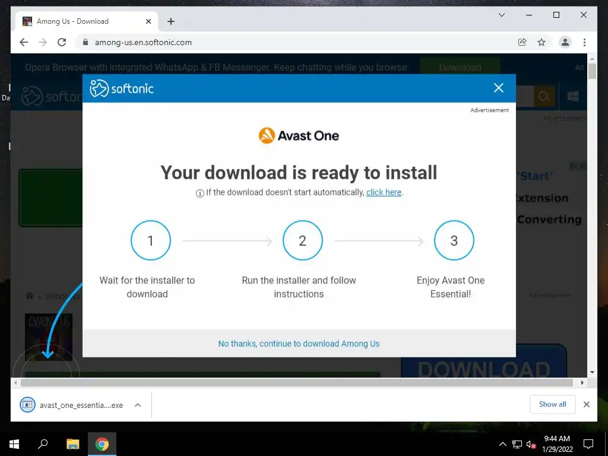Viewport: 608px width, 456px height.
Task: Open a new tab with plus button
Action: [x=171, y=21]
